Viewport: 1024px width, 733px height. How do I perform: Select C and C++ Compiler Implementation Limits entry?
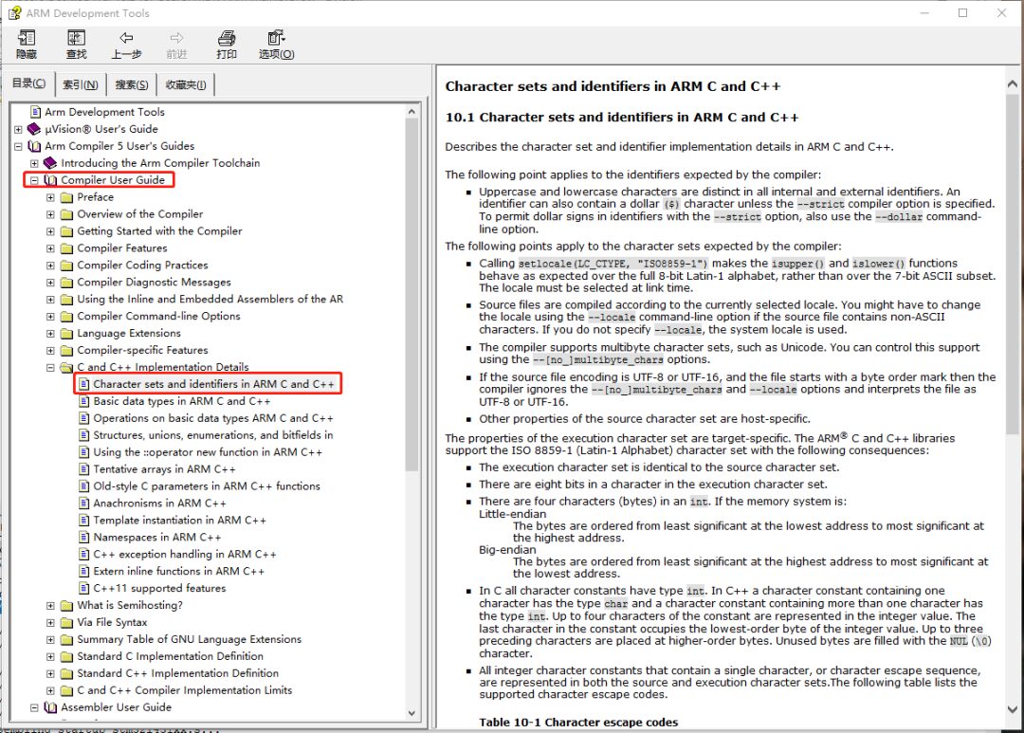click(x=184, y=690)
